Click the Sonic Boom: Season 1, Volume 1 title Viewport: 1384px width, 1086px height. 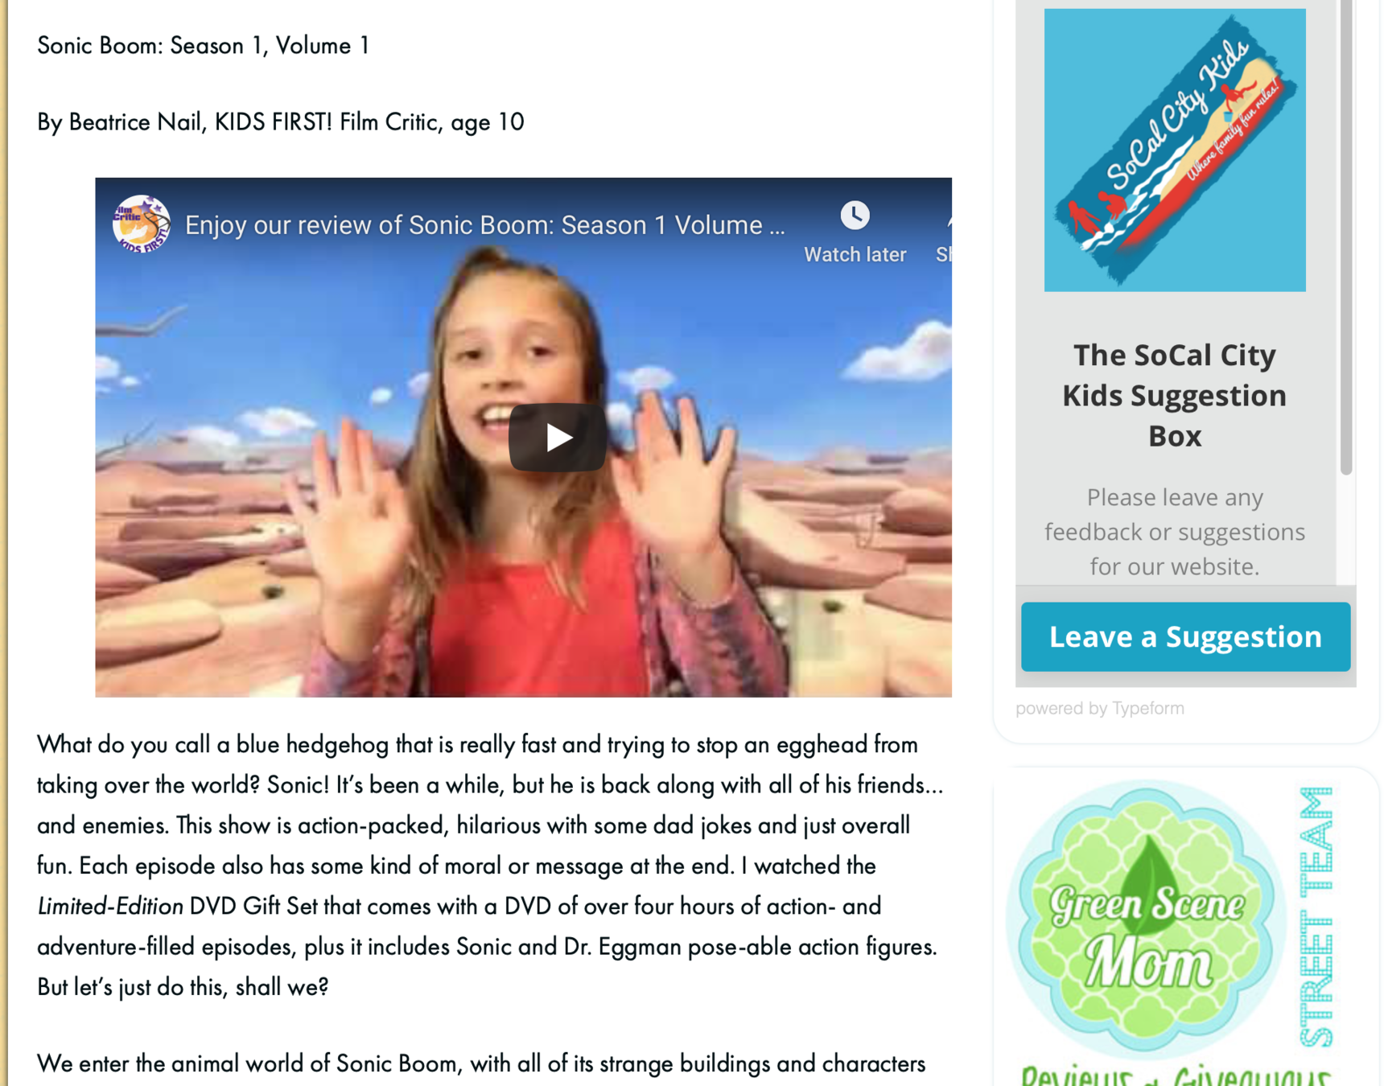click(x=203, y=46)
